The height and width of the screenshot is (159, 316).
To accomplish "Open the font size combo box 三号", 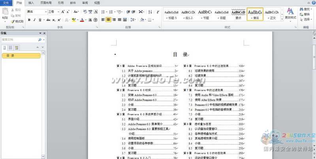I will [x=54, y=12].
